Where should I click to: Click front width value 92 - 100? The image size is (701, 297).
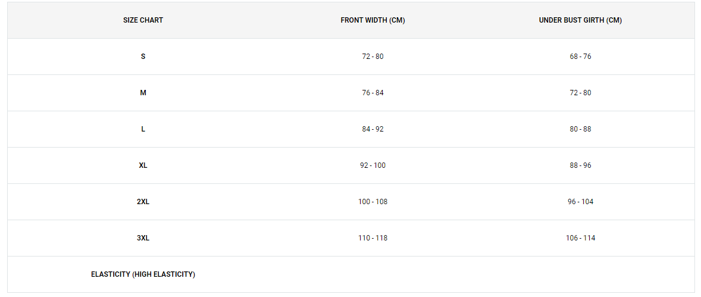pyautogui.click(x=373, y=165)
